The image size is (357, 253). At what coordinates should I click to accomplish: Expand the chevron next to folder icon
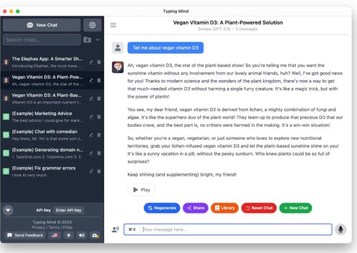pos(98,39)
